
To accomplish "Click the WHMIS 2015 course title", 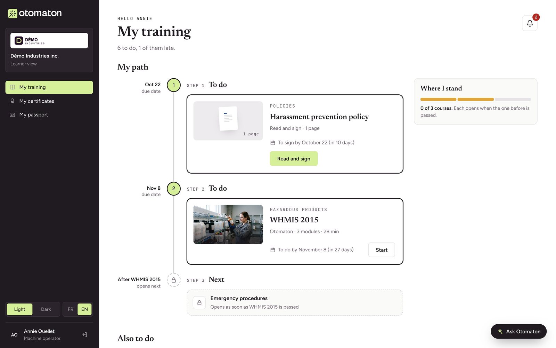I will click(294, 220).
